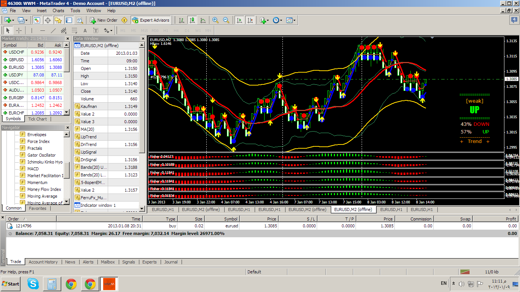Toggle the Data Window crosshair icon
The height and width of the screenshot is (292, 520).
coord(48,20)
